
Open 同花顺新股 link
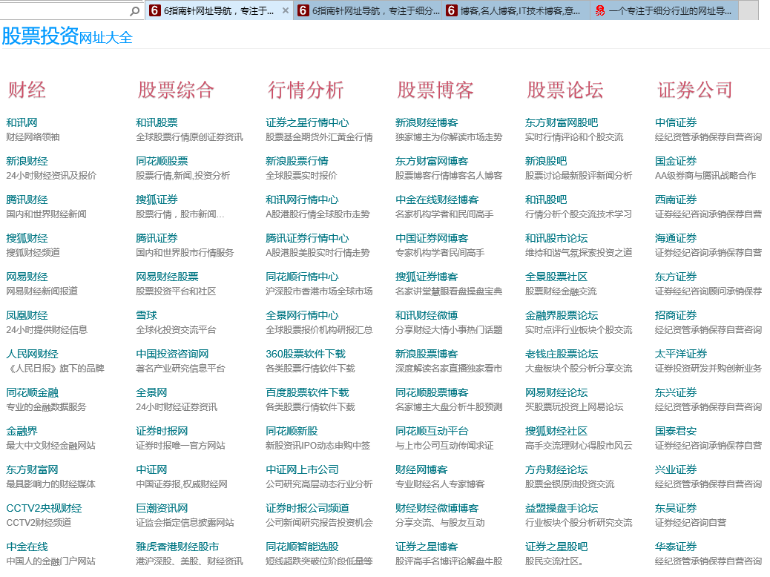coord(292,431)
